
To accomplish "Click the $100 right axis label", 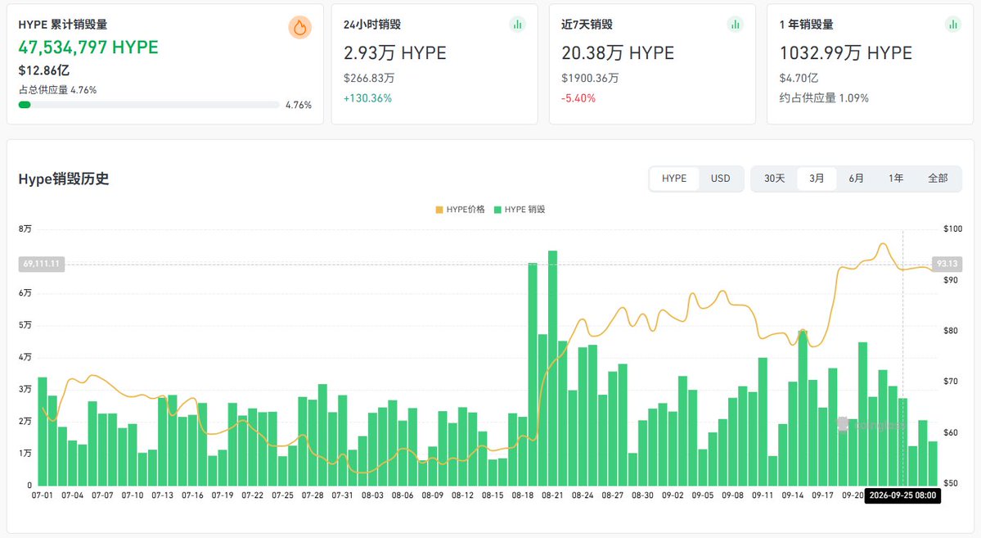I will pos(952,228).
